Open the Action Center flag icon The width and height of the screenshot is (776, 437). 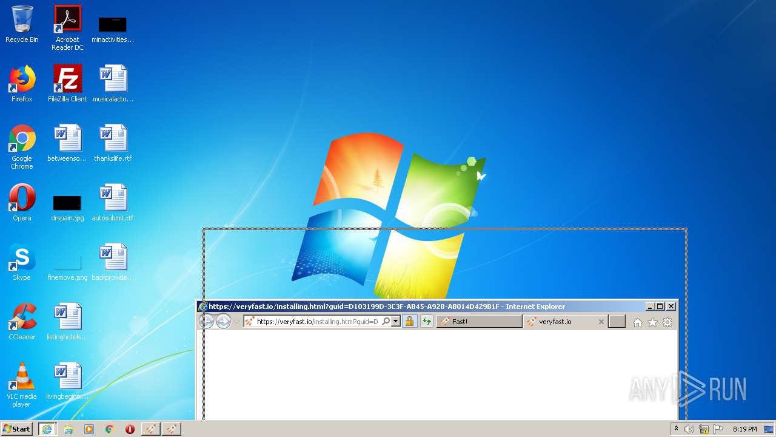pos(718,429)
